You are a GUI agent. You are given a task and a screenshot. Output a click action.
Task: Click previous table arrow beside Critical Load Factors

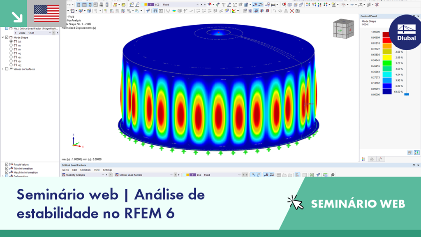[x=175, y=174]
